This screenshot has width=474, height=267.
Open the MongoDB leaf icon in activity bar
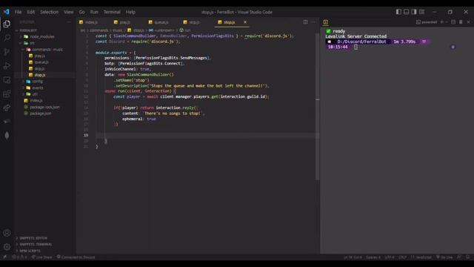click(7, 135)
